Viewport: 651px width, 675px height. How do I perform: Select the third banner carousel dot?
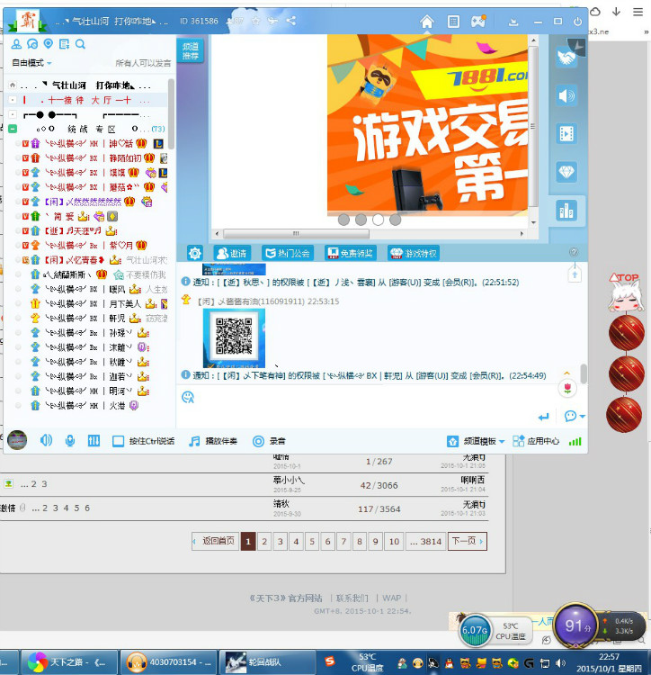tap(378, 220)
